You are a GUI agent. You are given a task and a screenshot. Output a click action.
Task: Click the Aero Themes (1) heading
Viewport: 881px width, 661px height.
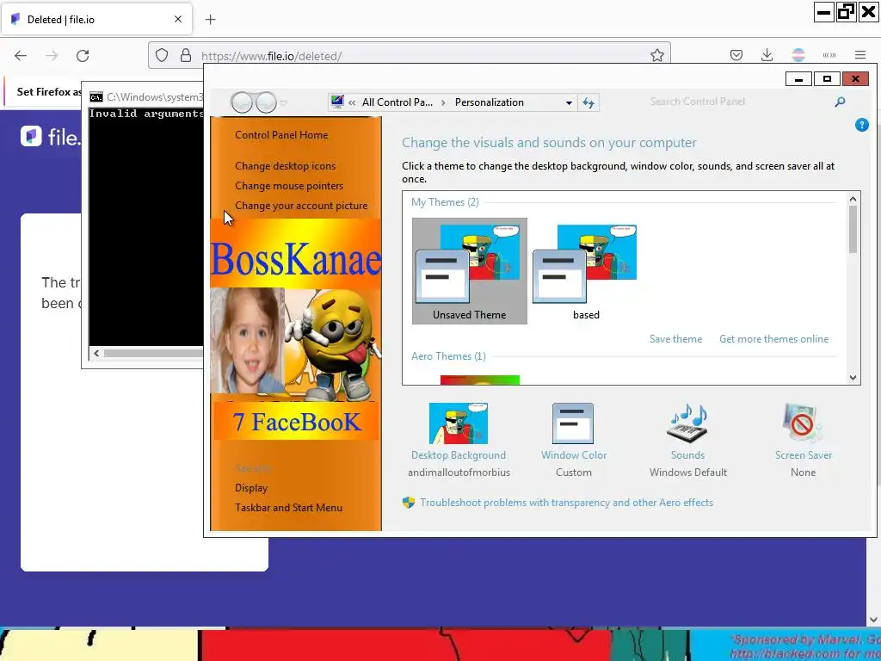point(448,356)
